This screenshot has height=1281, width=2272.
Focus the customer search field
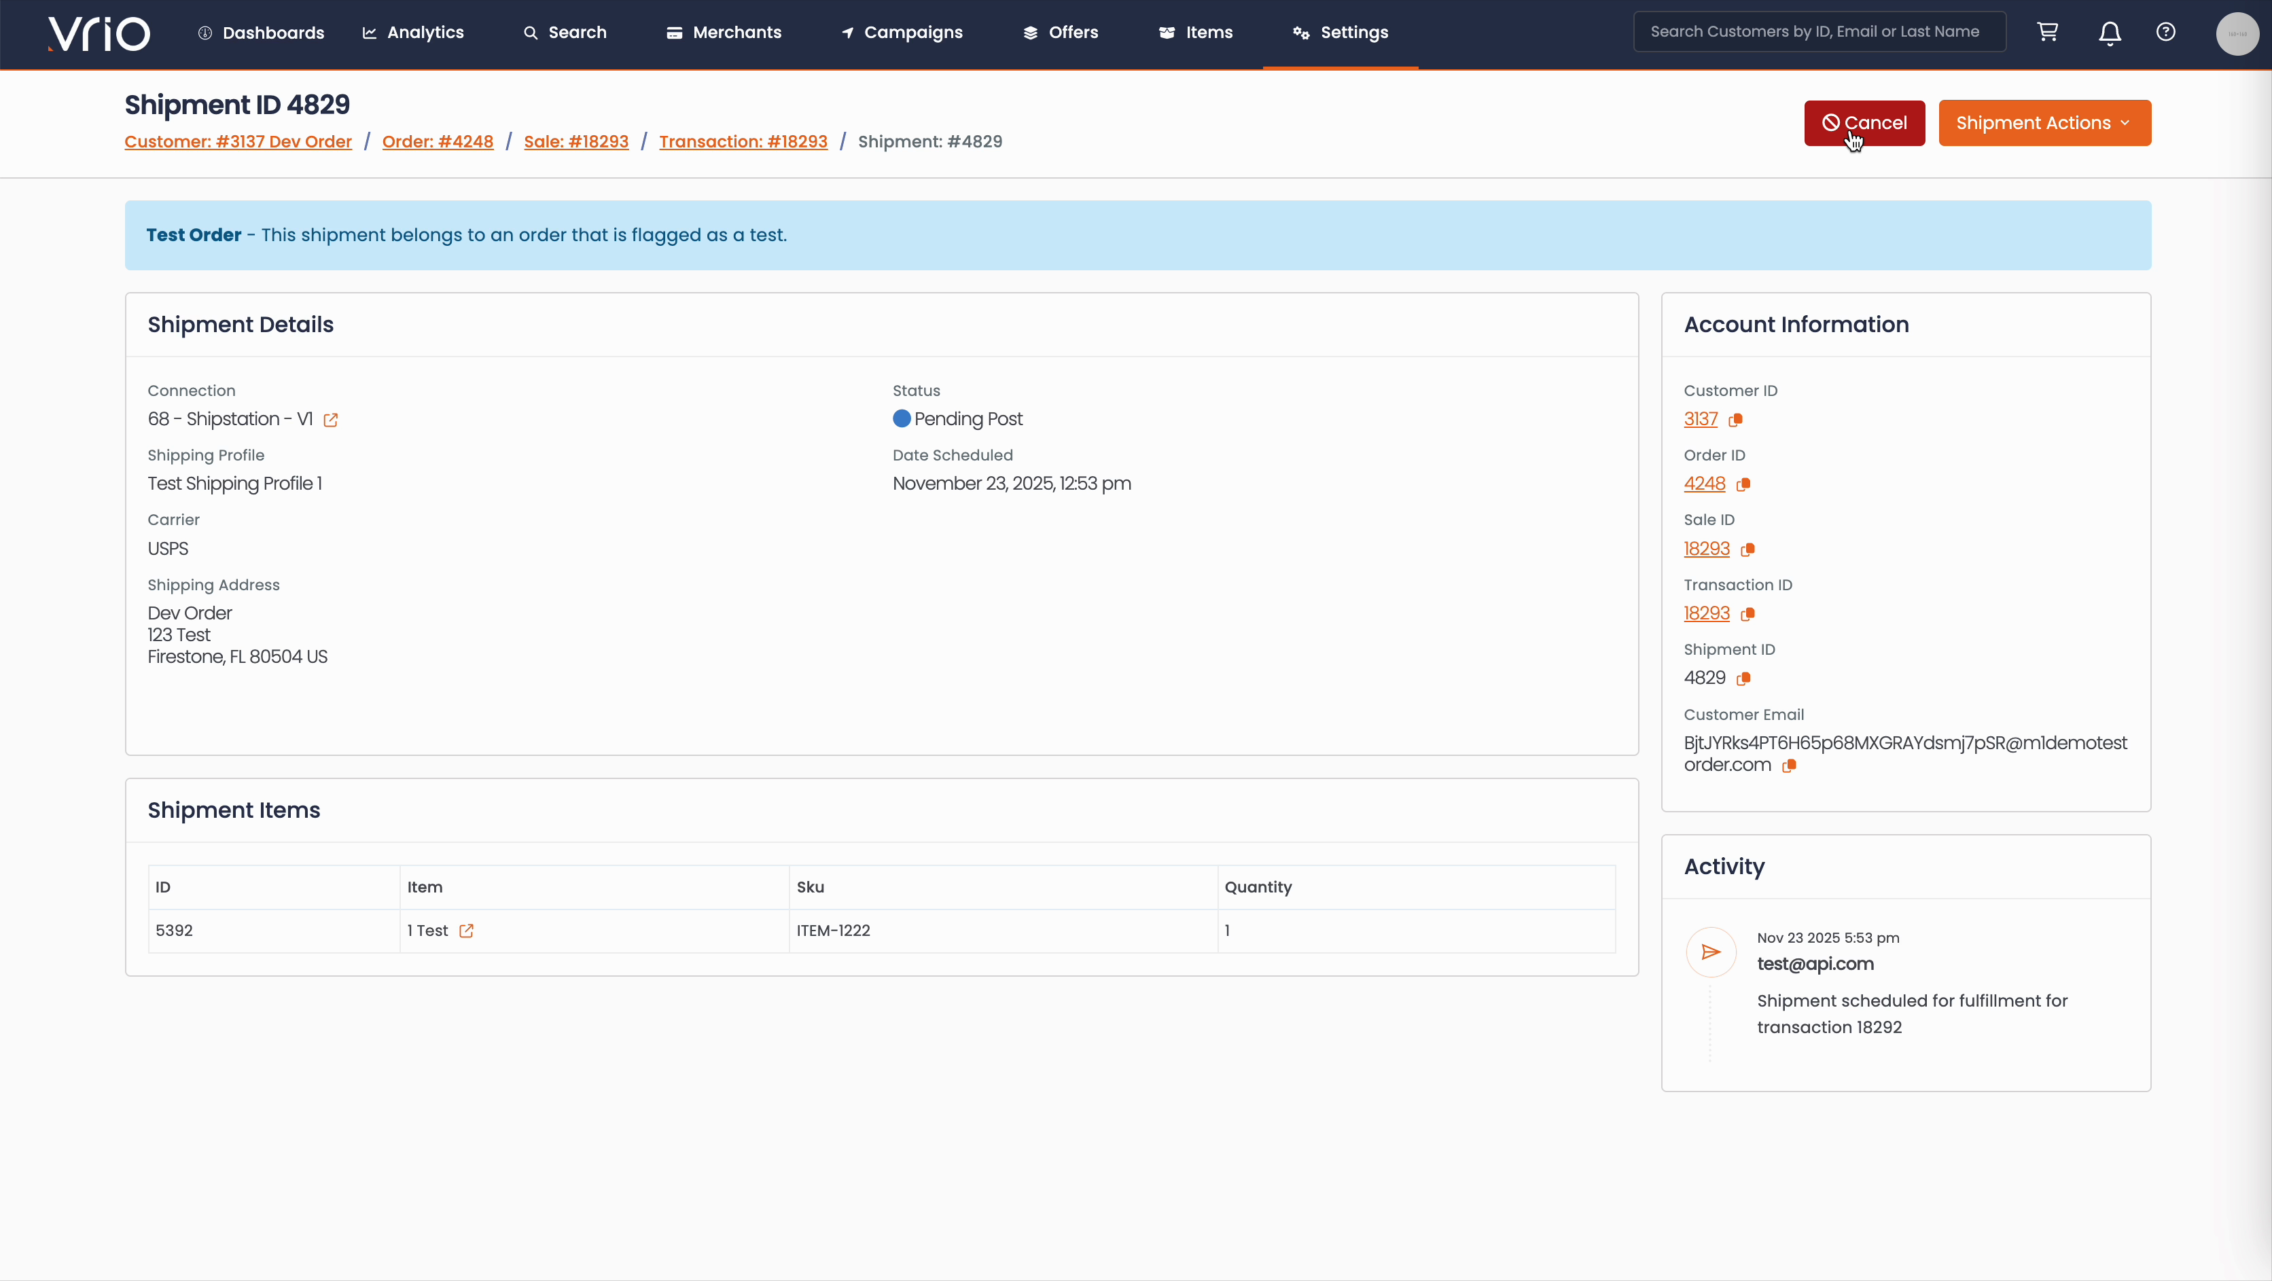1819,32
